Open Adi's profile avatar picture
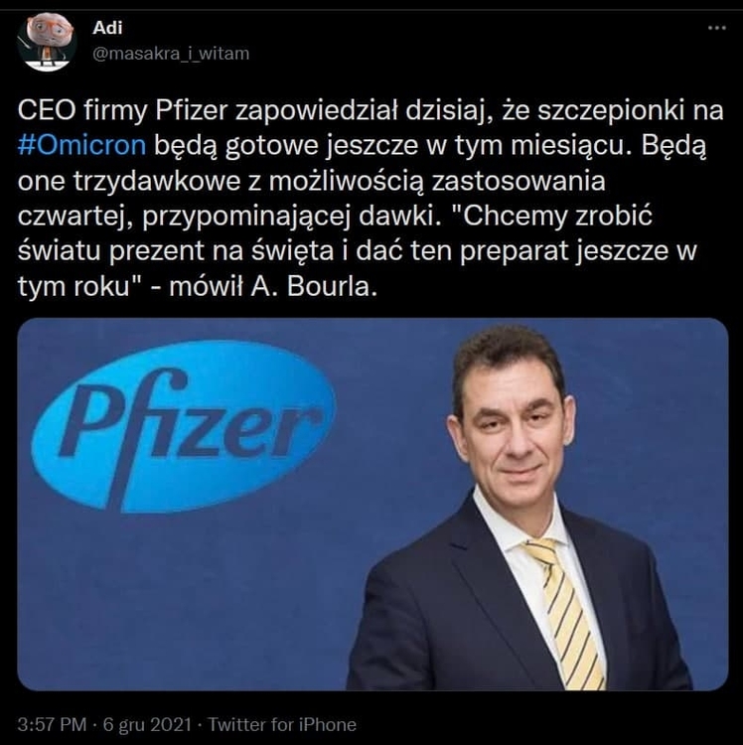This screenshot has height=745, width=743. click(47, 42)
